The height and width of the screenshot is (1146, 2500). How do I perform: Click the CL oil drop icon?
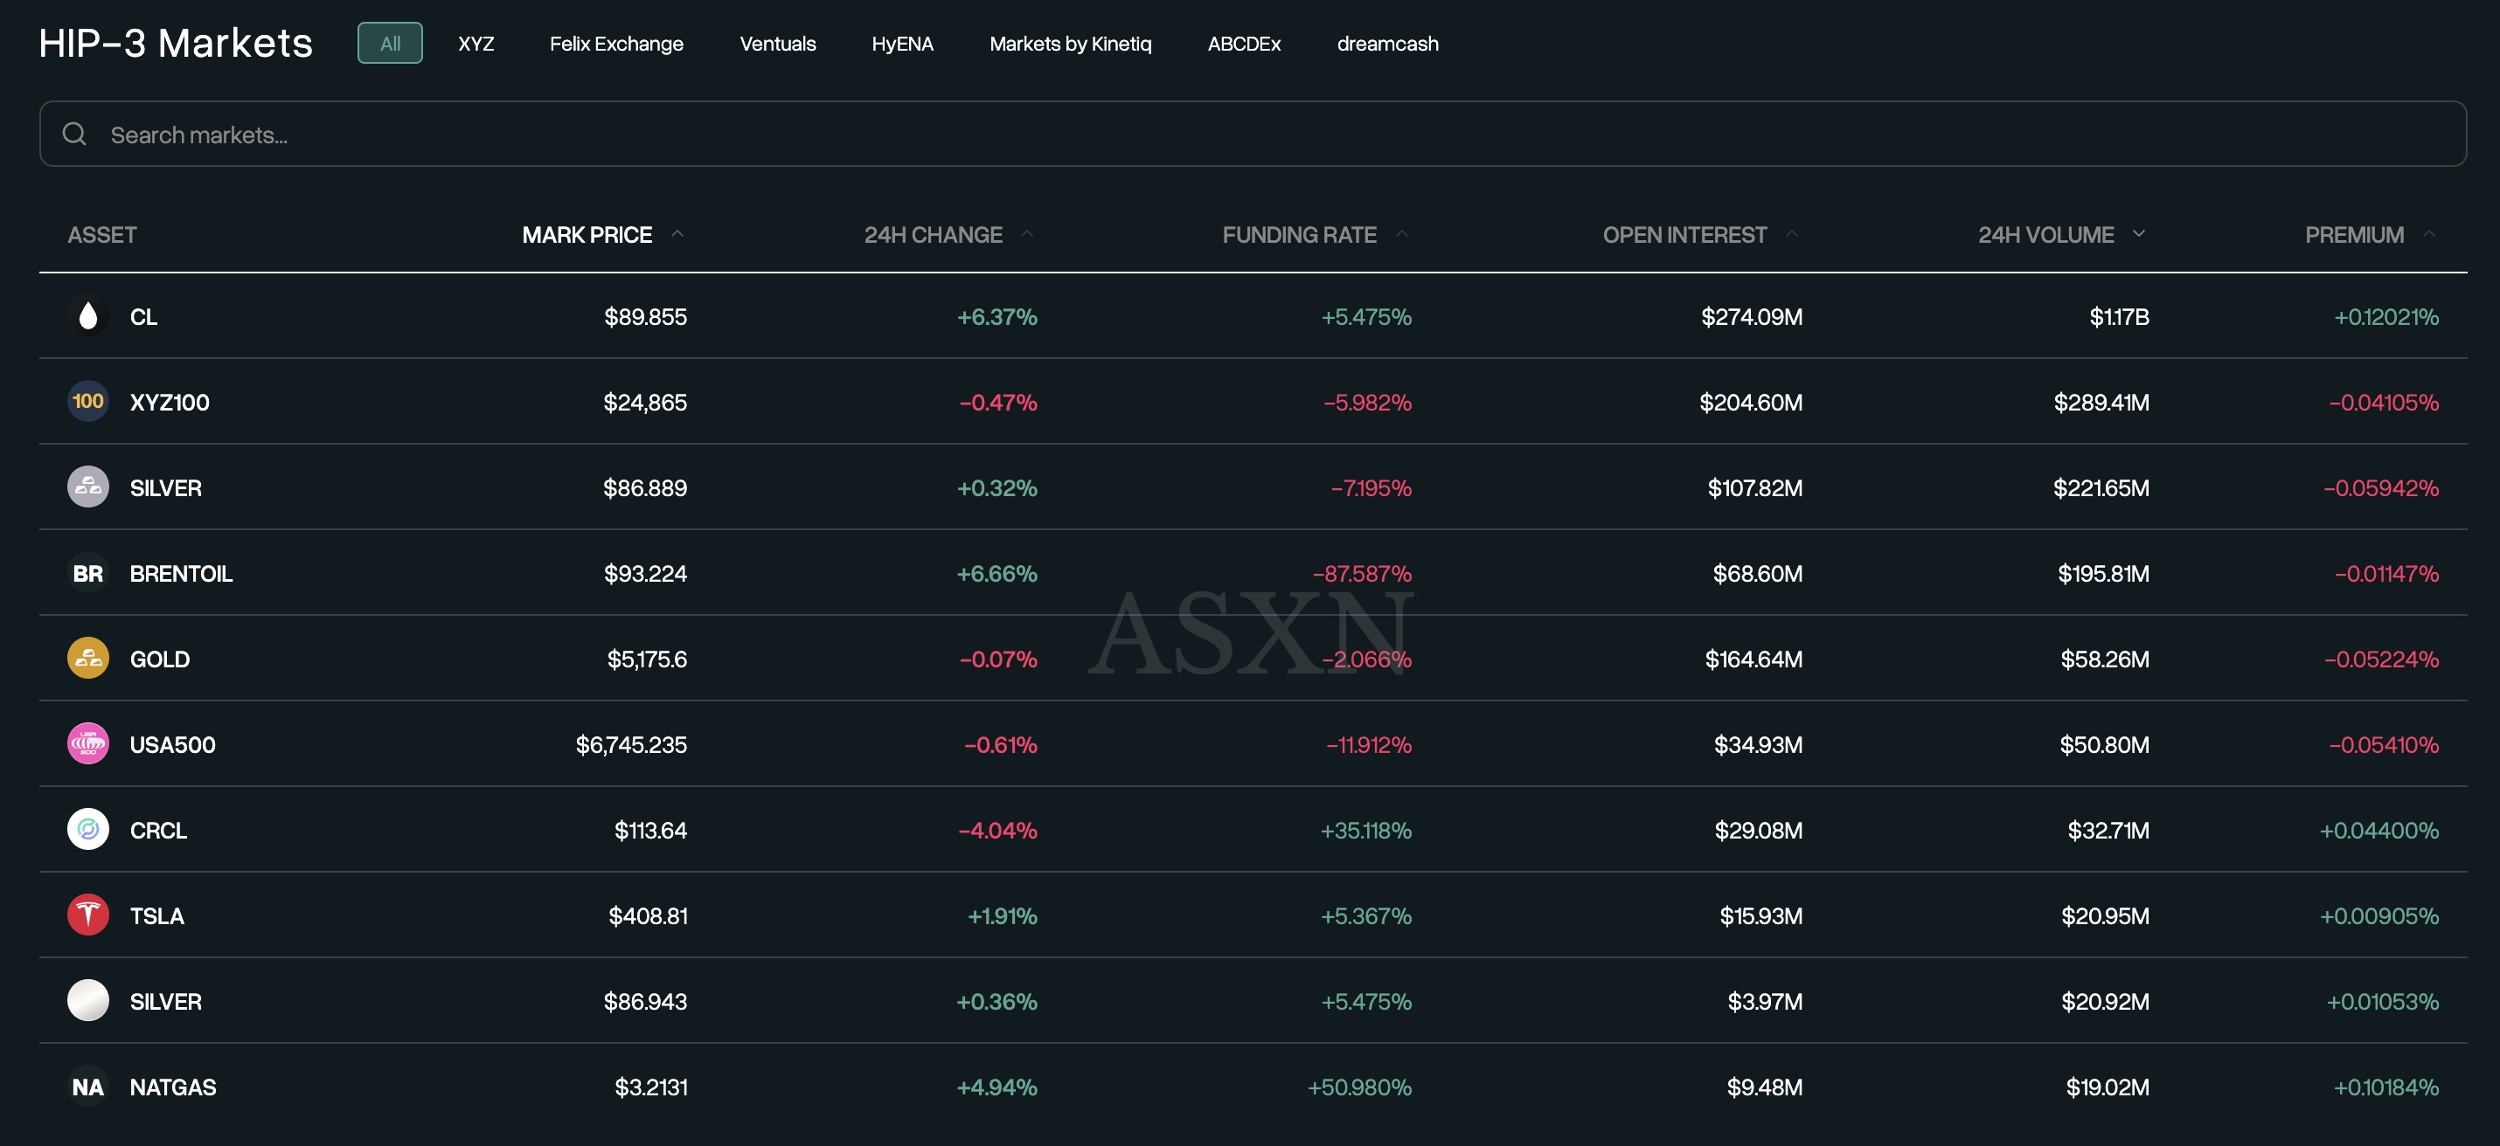87,316
